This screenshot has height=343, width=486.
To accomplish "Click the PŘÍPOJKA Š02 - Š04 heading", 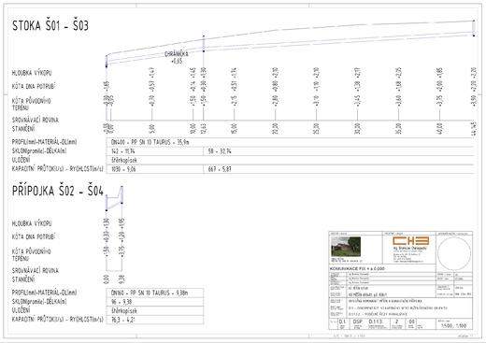I will tap(58, 191).
